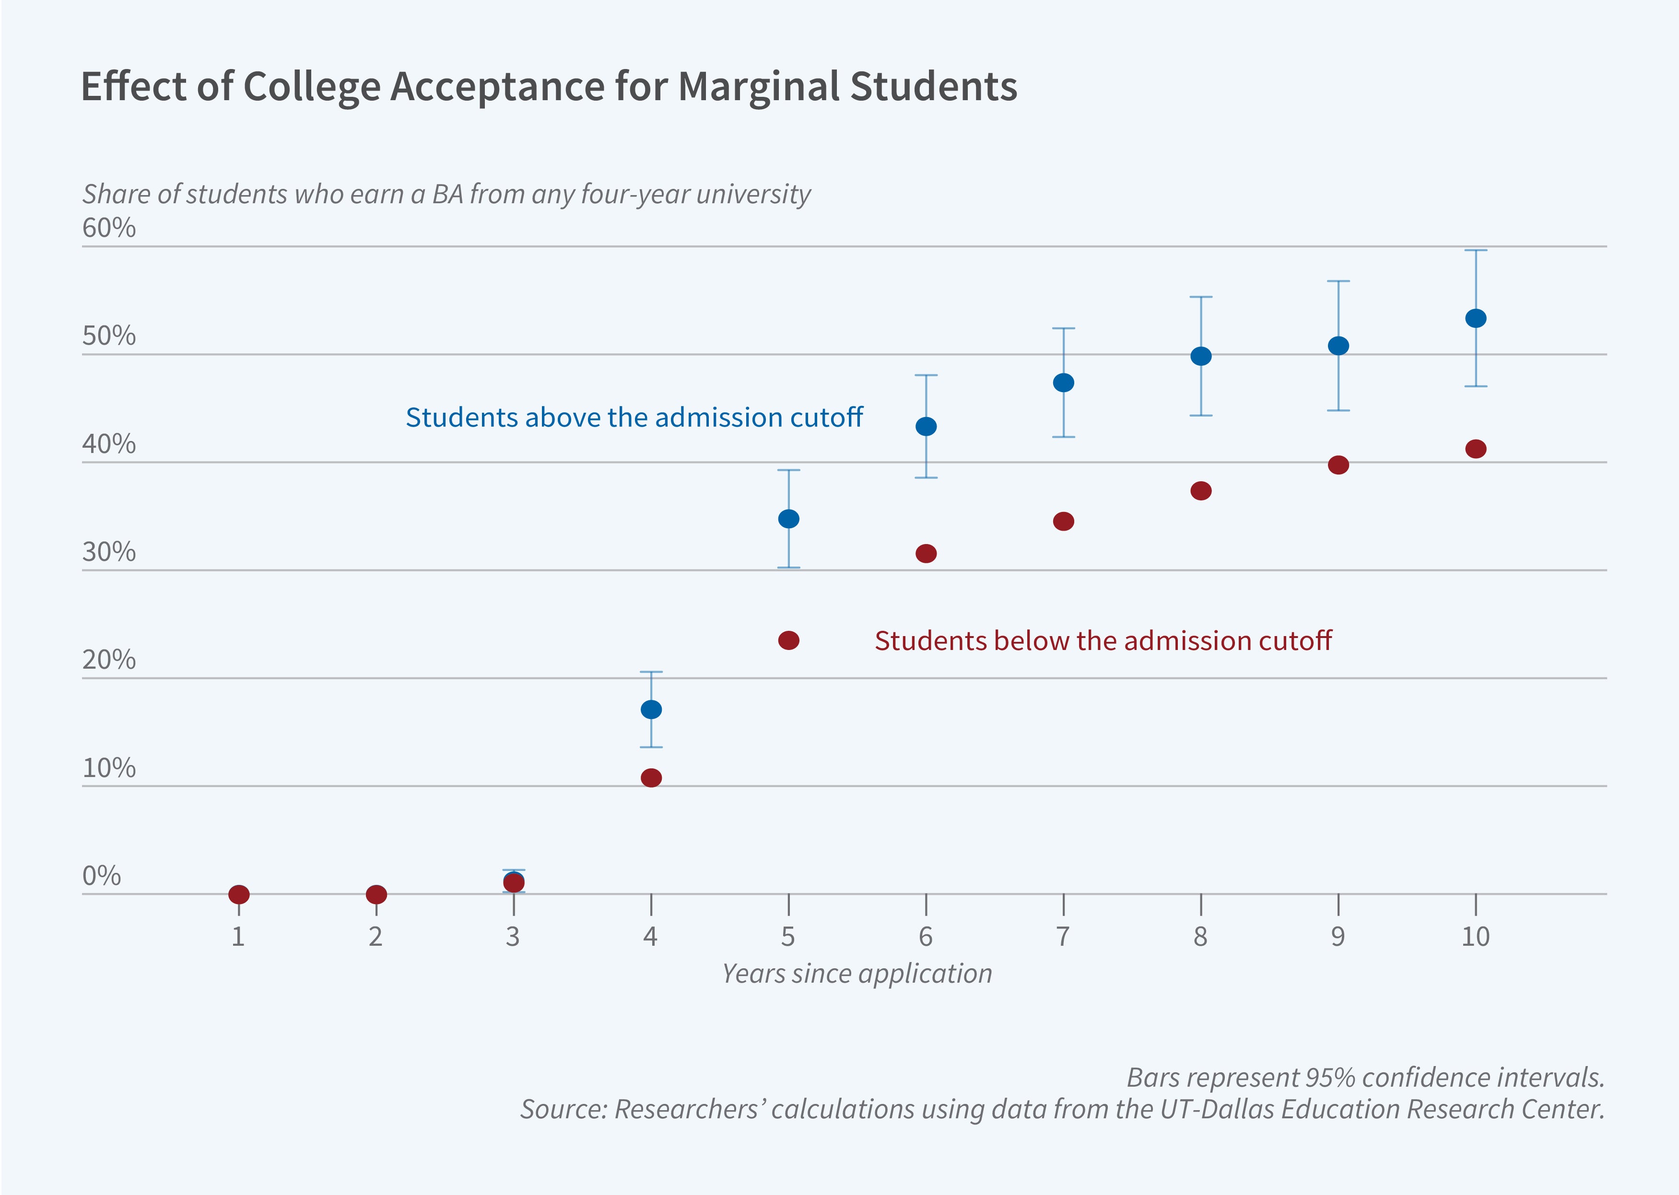Click the "Students above the admission cutoff" label
The height and width of the screenshot is (1195, 1679).
[634, 417]
